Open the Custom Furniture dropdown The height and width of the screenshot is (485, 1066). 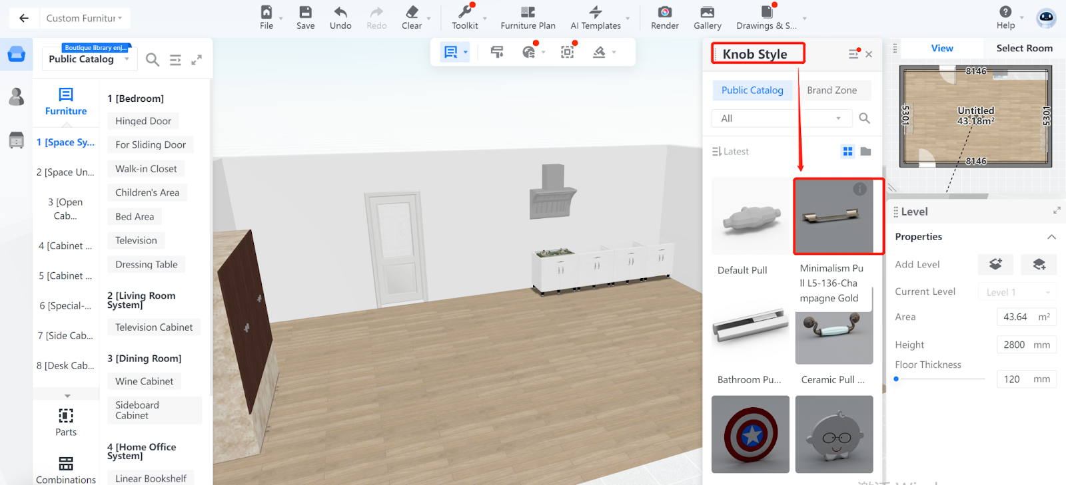pos(85,18)
